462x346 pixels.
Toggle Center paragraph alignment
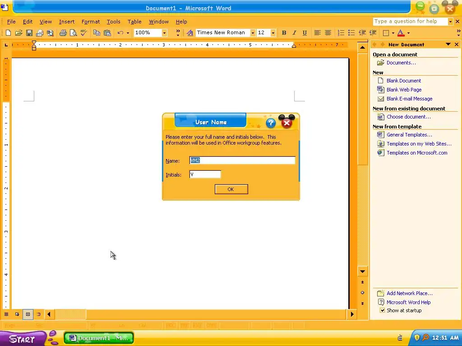point(328,32)
